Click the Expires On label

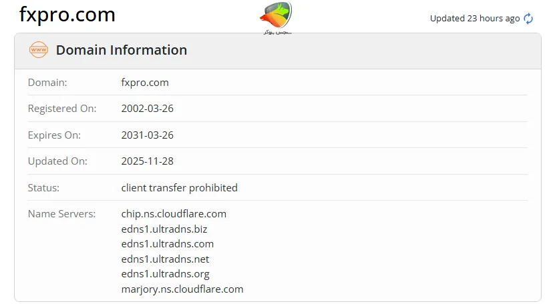pos(54,135)
